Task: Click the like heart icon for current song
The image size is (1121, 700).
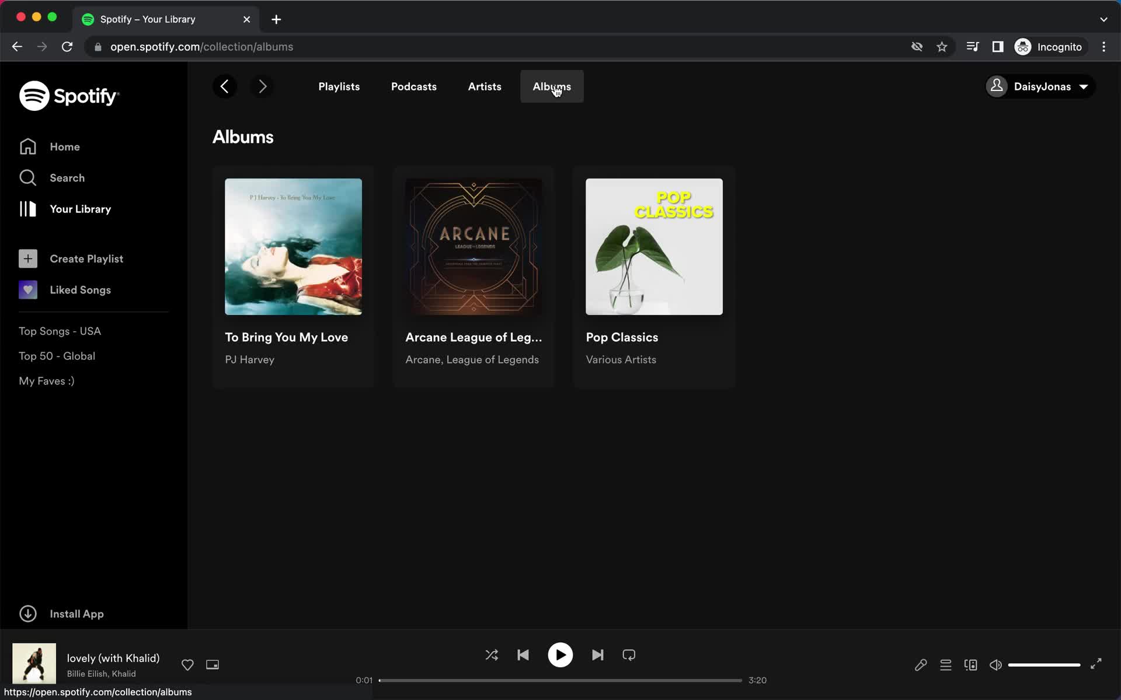Action: pos(187,664)
